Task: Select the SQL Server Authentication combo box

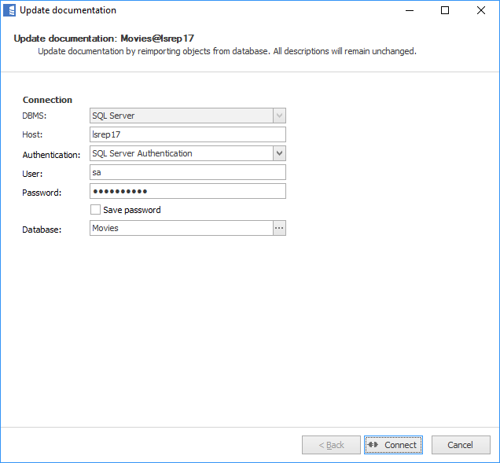Action: (181, 153)
